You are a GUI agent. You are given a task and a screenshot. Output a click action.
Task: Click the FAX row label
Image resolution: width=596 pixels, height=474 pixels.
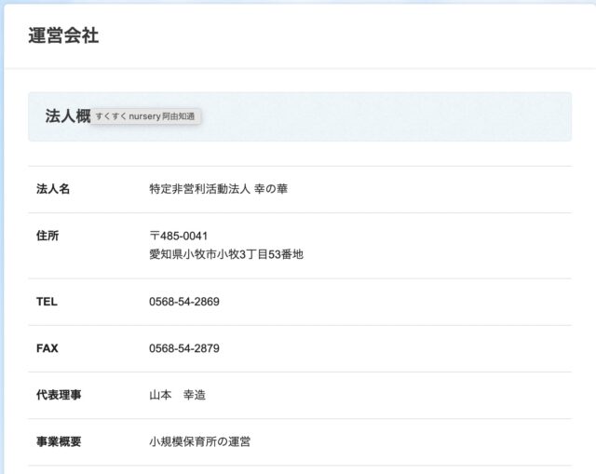(47, 348)
